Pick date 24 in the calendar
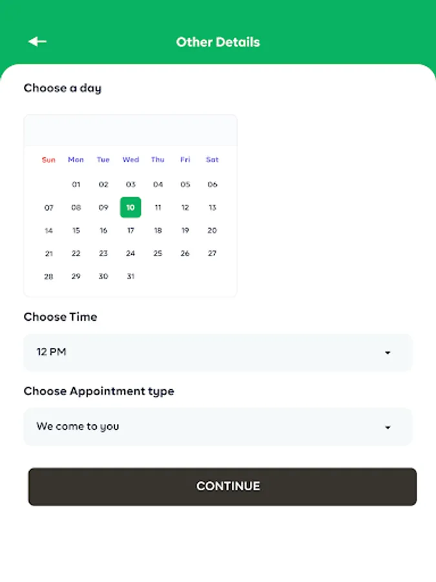The image size is (436, 582). pos(130,253)
